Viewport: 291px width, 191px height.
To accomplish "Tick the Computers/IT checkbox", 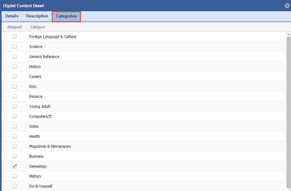I will coord(14,117).
